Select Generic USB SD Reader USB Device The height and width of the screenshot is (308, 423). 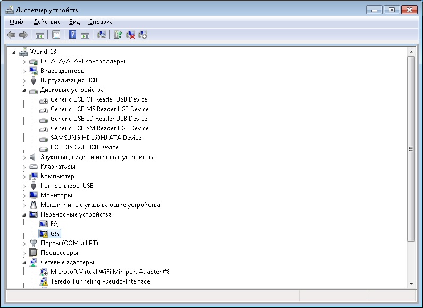click(x=99, y=119)
